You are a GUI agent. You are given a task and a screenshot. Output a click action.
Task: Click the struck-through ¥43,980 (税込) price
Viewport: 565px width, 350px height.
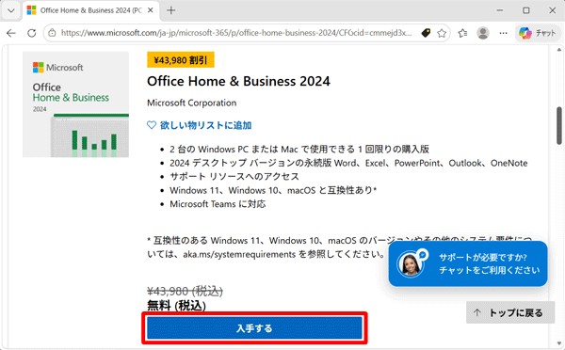(185, 291)
